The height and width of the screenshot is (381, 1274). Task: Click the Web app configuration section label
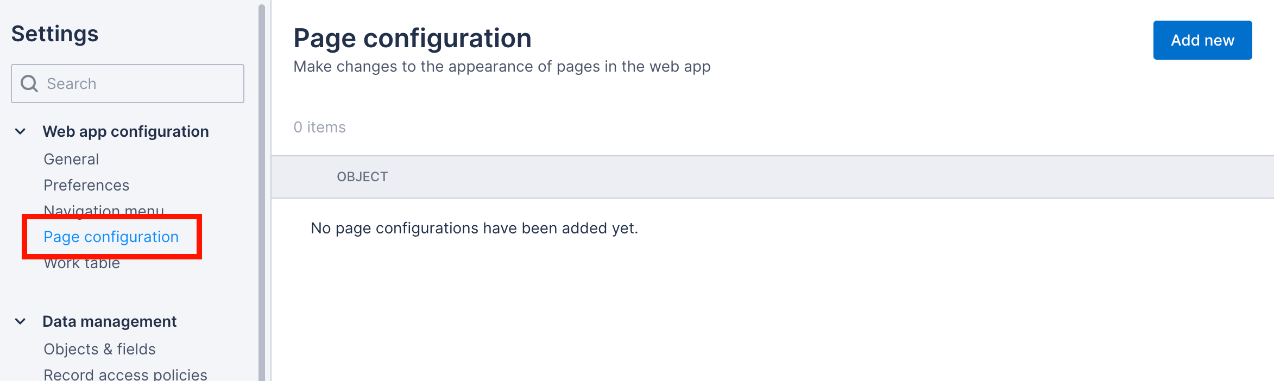pos(125,131)
